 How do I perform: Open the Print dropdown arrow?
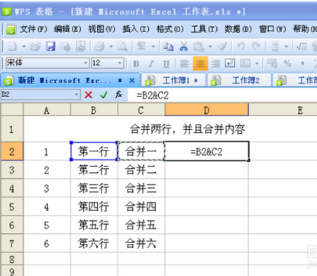coord(112,47)
